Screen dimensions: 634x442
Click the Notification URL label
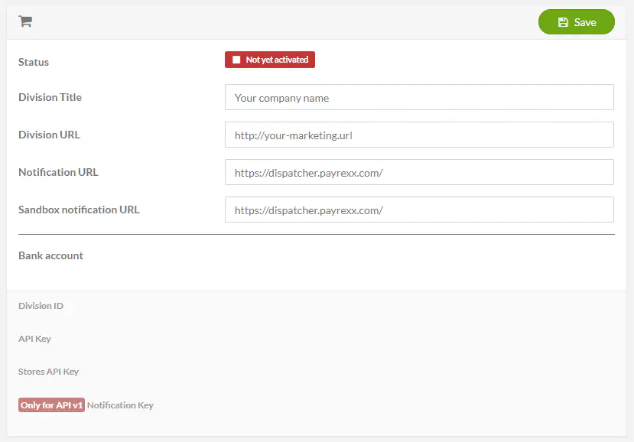coord(58,172)
